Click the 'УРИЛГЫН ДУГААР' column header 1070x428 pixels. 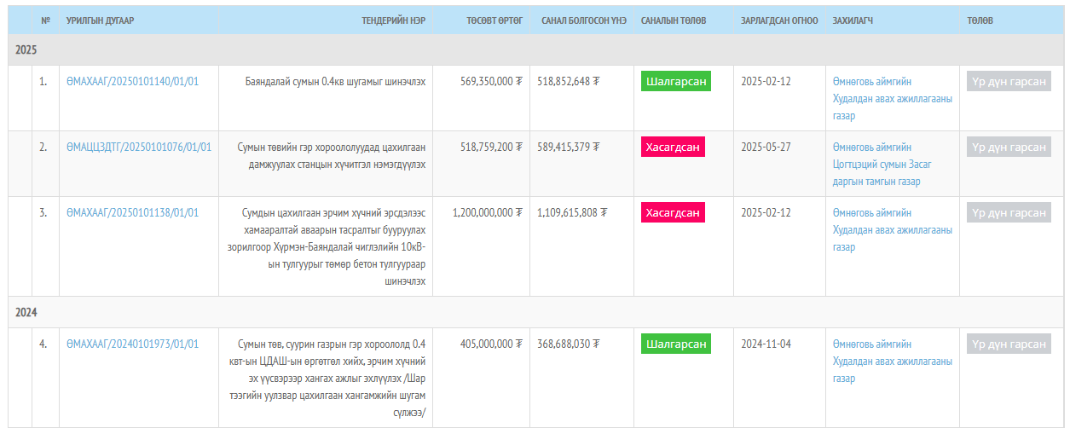tap(100, 20)
